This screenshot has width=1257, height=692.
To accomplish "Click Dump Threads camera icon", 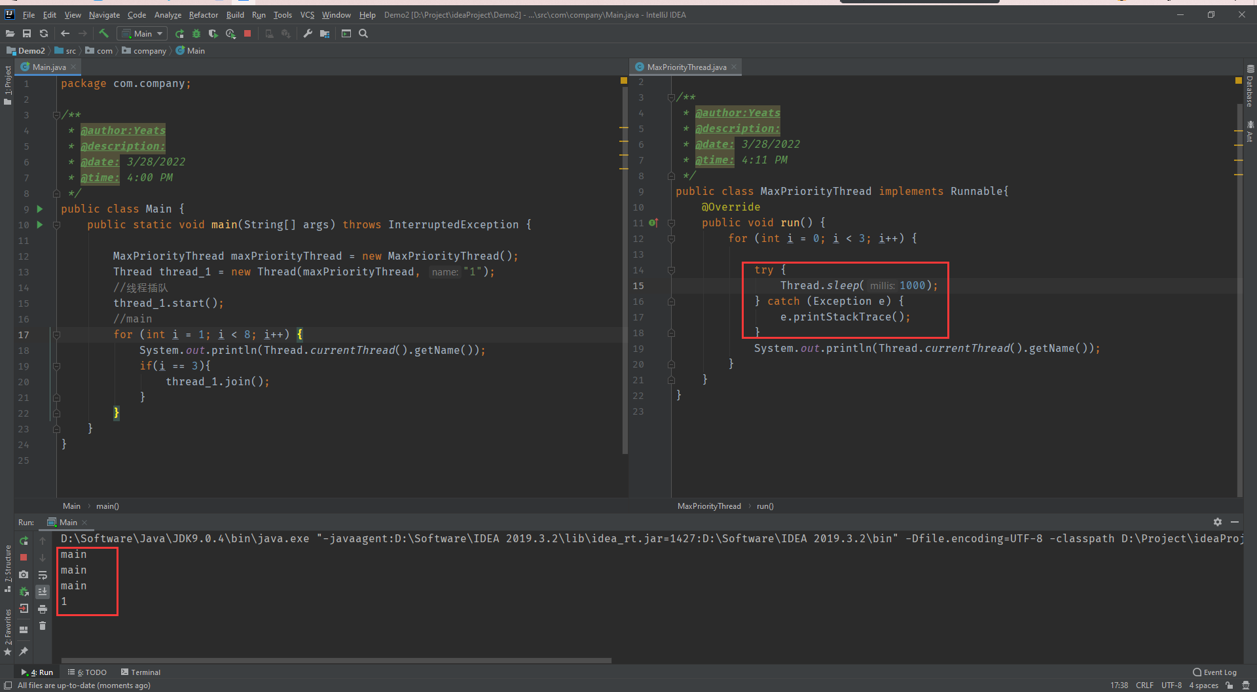I will pos(24,574).
